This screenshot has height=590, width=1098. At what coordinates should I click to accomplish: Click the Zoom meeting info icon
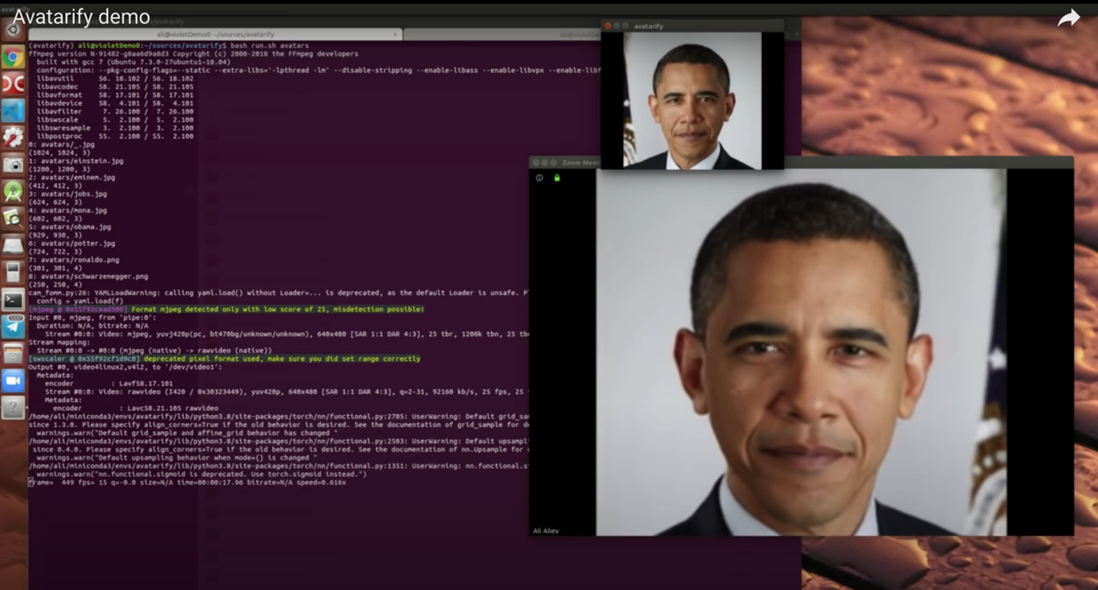[540, 178]
